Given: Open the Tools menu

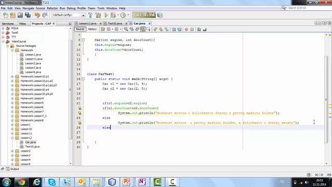Looking at the screenshot, I should click(101, 8).
